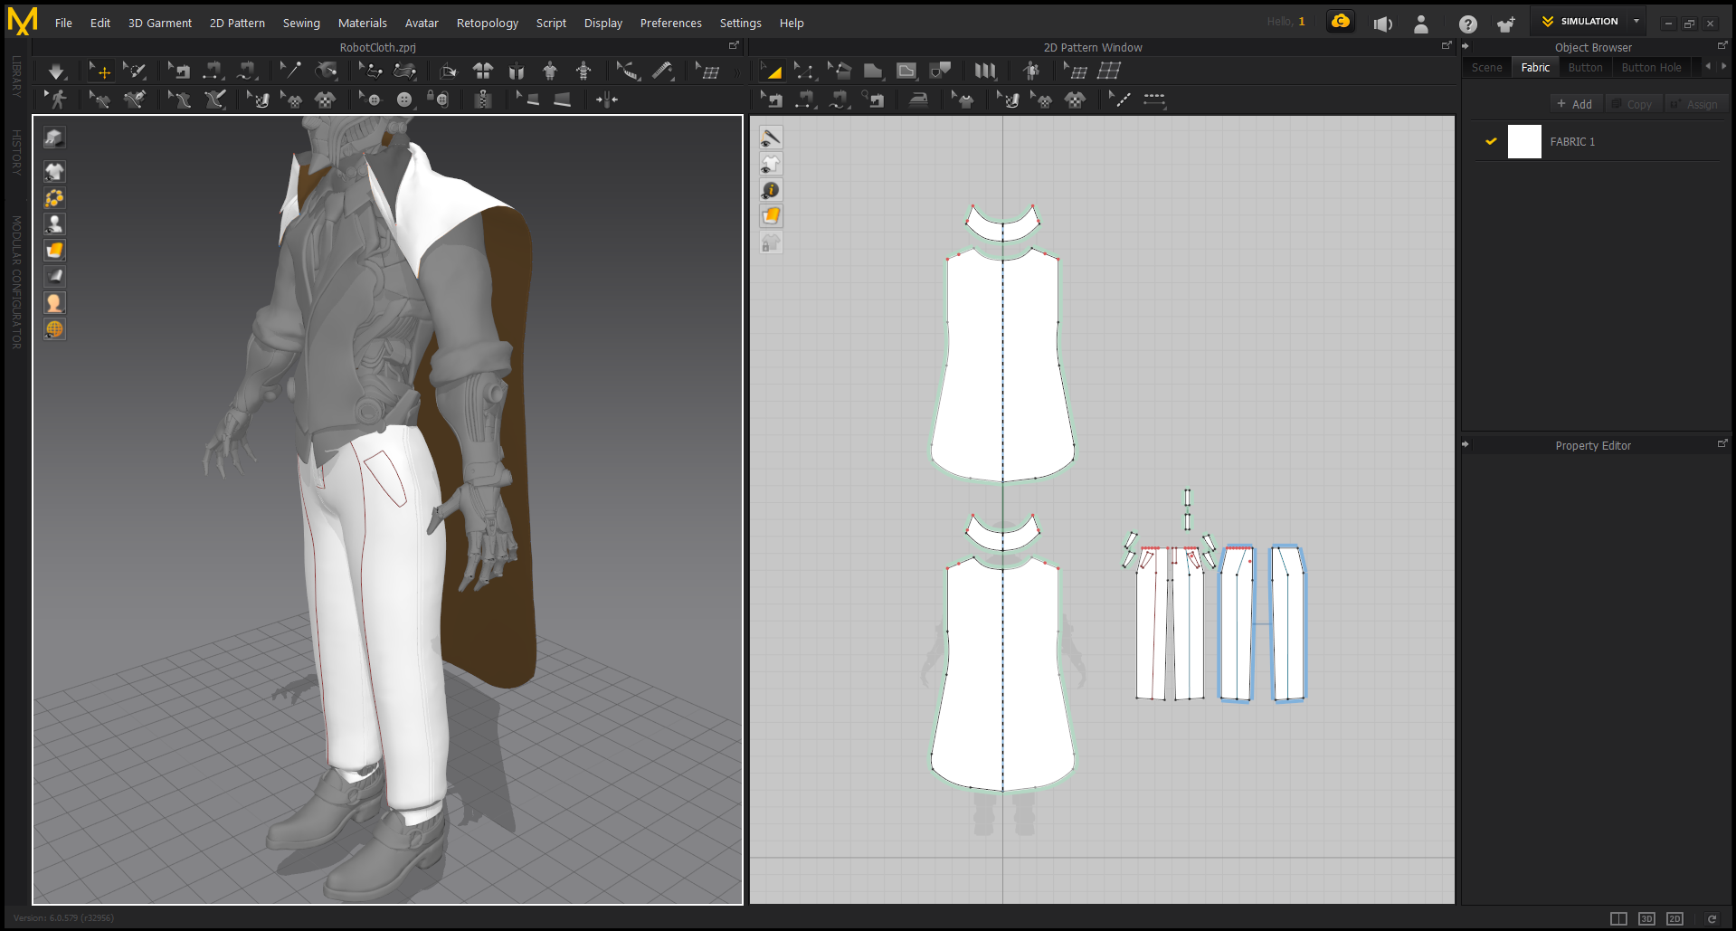Select the 3D Select/Move tool

click(x=100, y=71)
